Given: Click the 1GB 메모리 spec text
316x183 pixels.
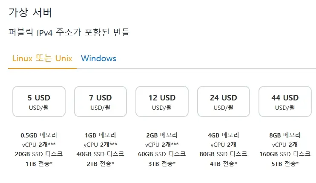Looking at the screenshot, I should click(x=101, y=135).
